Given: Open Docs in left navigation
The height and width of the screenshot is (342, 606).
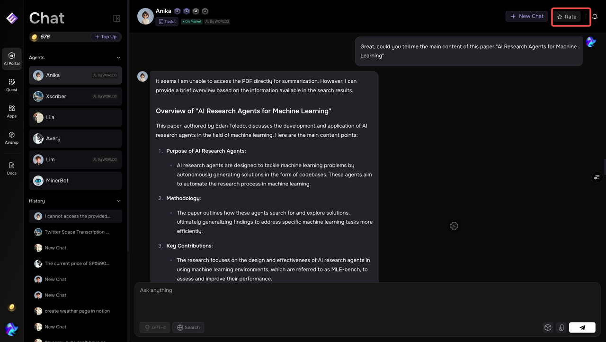Looking at the screenshot, I should (12, 168).
